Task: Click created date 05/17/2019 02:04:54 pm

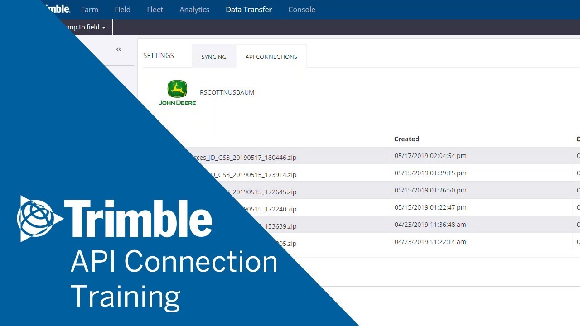Action: (430, 156)
